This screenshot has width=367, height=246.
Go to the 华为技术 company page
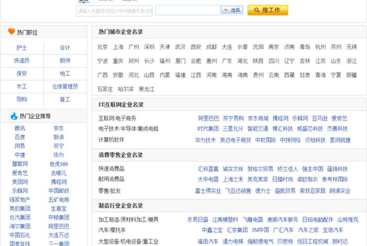coord(206,140)
